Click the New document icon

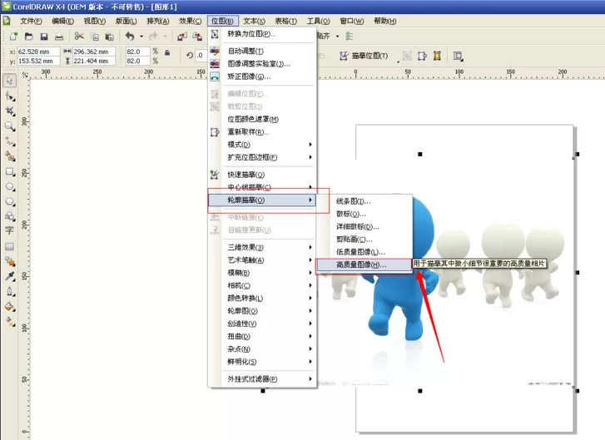click(13, 37)
